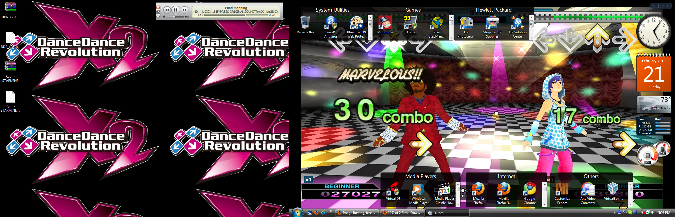
Task: Open the Fraps shortcut
Action: [x=411, y=25]
